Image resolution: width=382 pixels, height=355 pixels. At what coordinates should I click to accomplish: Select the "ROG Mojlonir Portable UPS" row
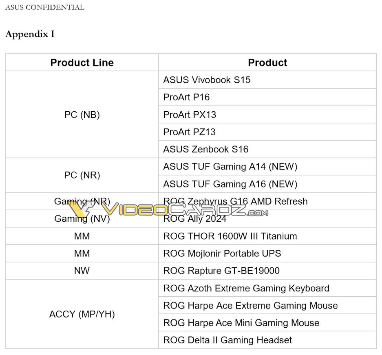[222, 254]
